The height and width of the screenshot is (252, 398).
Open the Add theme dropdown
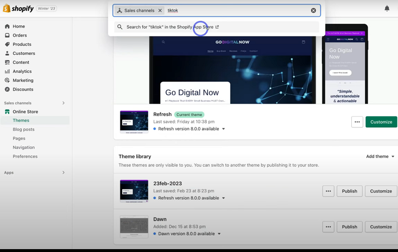[x=380, y=156]
